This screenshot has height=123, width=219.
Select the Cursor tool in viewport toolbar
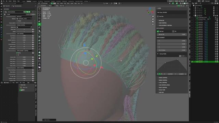(40, 12)
